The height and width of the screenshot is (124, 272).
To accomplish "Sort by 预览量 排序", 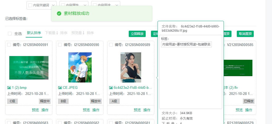I will (x=83, y=33).
